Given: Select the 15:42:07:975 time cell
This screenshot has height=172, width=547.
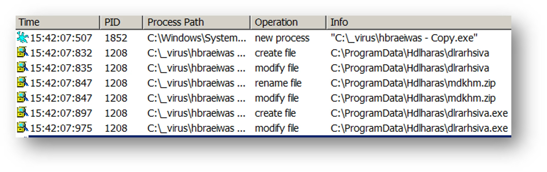Looking at the screenshot, I should click(61, 128).
